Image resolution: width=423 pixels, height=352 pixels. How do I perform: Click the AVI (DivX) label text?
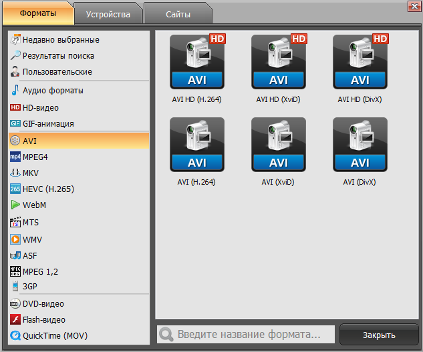click(x=360, y=182)
